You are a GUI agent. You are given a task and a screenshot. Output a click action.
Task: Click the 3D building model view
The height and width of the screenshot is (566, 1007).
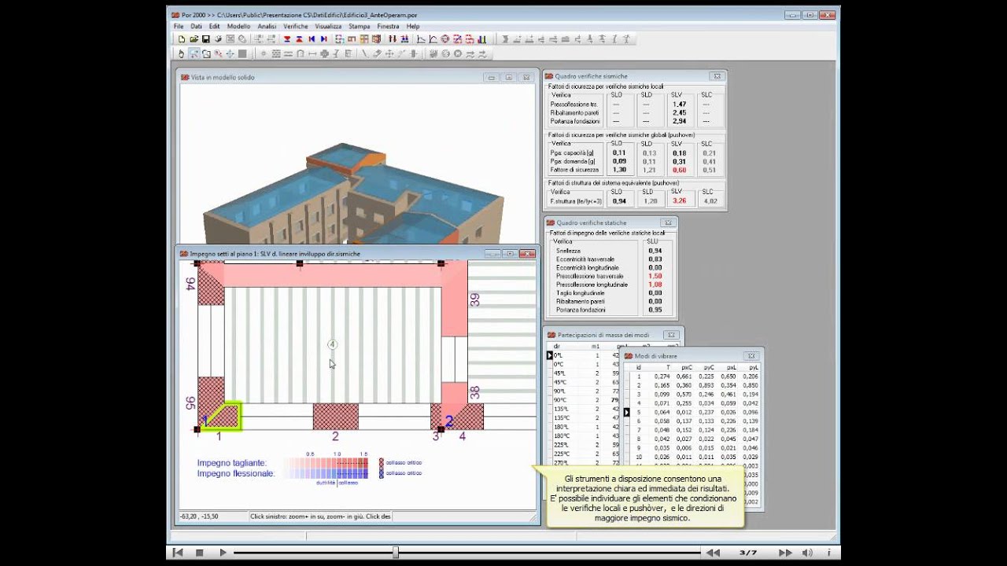pyautogui.click(x=354, y=193)
